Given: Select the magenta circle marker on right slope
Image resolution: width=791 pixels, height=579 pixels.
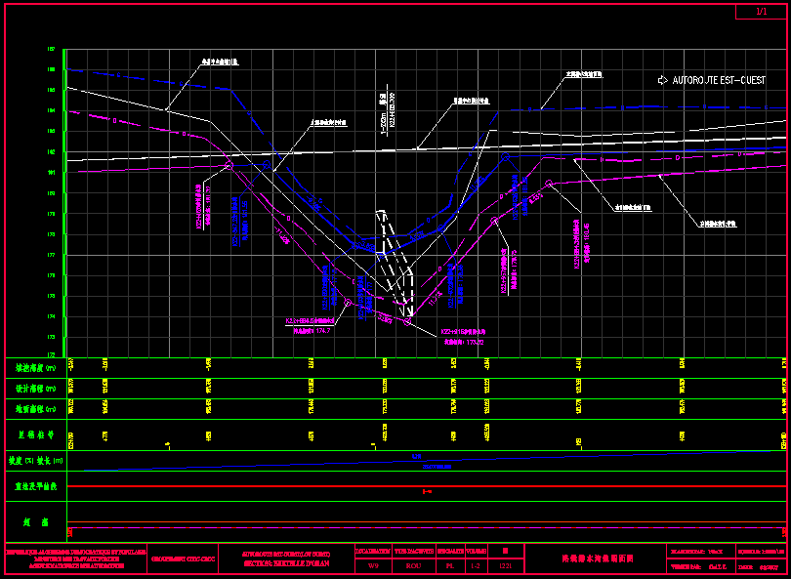Looking at the screenshot, I should pos(549,183).
